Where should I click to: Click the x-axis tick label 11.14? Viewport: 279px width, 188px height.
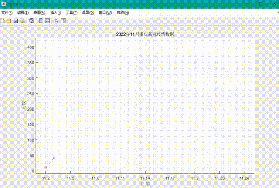(x=145, y=178)
